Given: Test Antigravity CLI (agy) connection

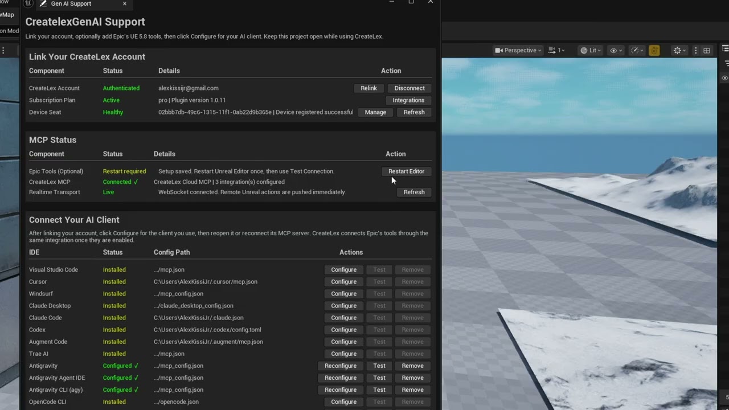Looking at the screenshot, I should coord(379,390).
